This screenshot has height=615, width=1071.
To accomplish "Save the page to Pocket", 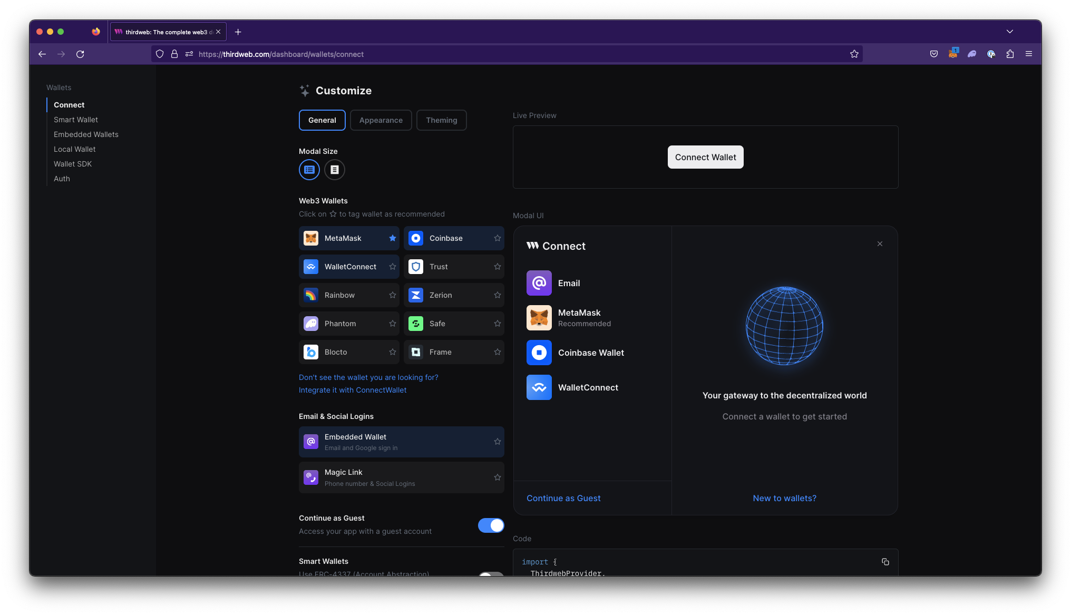I will pyautogui.click(x=934, y=54).
